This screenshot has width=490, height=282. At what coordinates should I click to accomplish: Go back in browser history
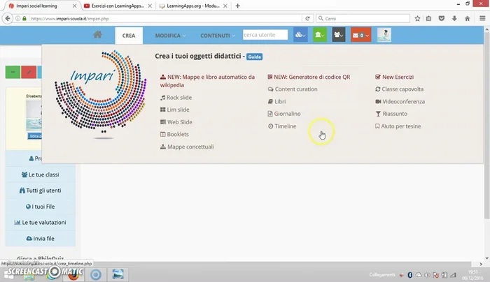pos(8,18)
